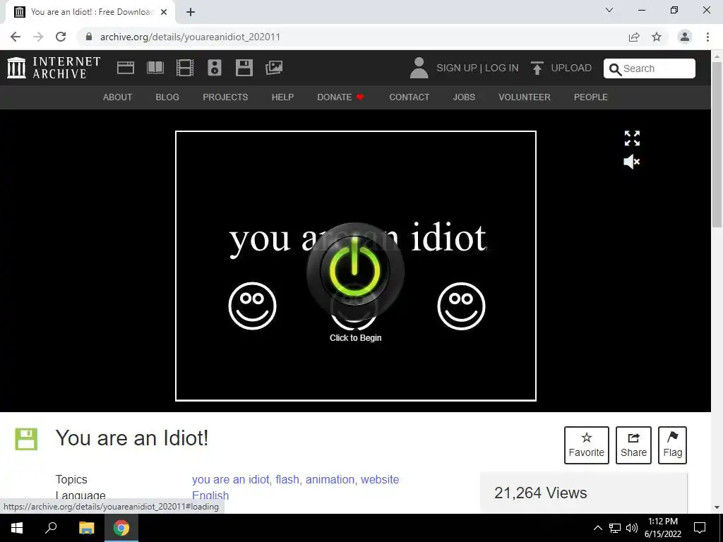Click the page vertical scrollbar thumb
Screen dimensions: 723x542
717,144
